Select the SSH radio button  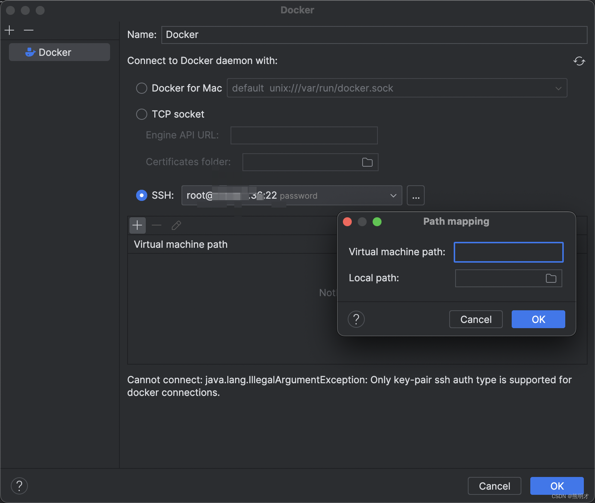tap(142, 195)
